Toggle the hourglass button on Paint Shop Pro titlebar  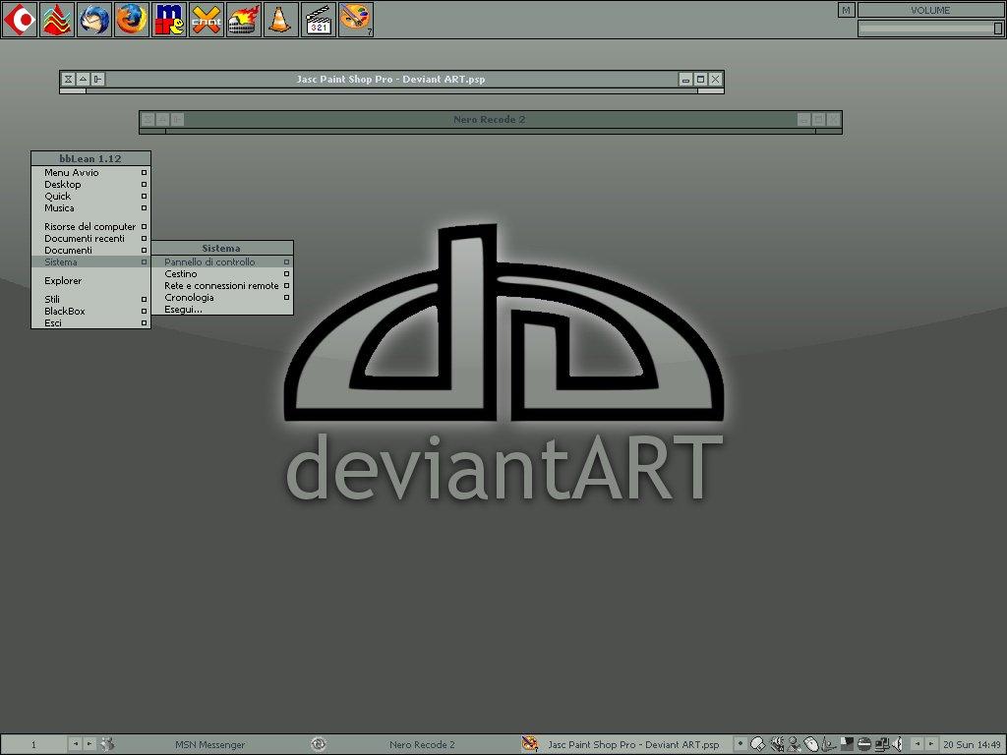(x=68, y=79)
